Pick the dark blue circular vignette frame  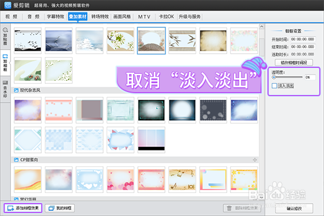tap(182, 110)
